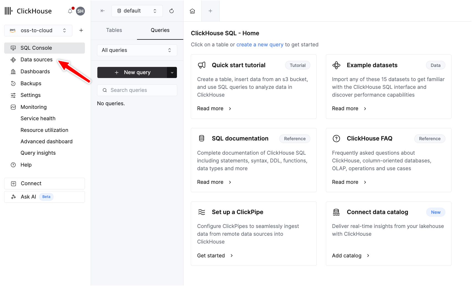Image resolution: width=472 pixels, height=286 pixels.
Task: Open the All queries filter dropdown
Action: (137, 50)
